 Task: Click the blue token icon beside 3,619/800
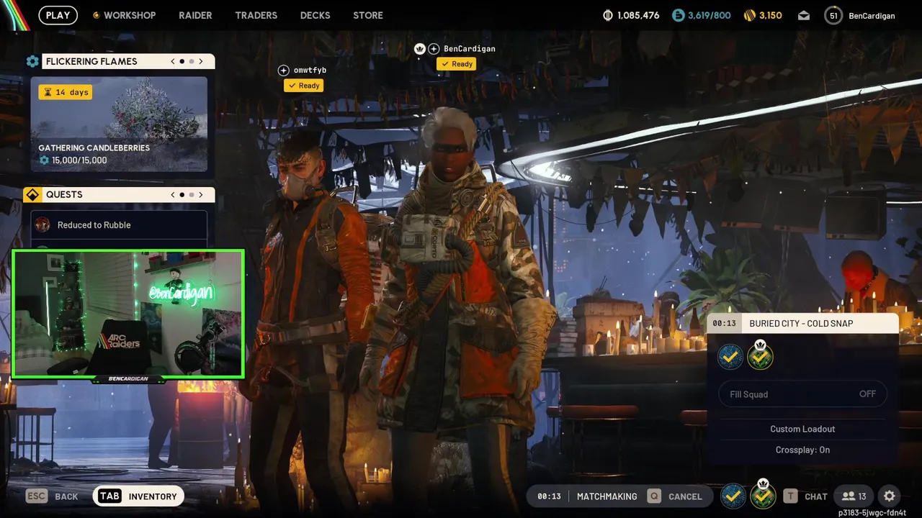[678, 15]
